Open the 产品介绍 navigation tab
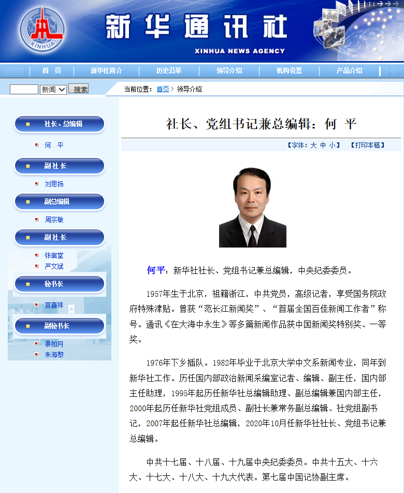Screen dimensions: 404x493 (x=349, y=71)
